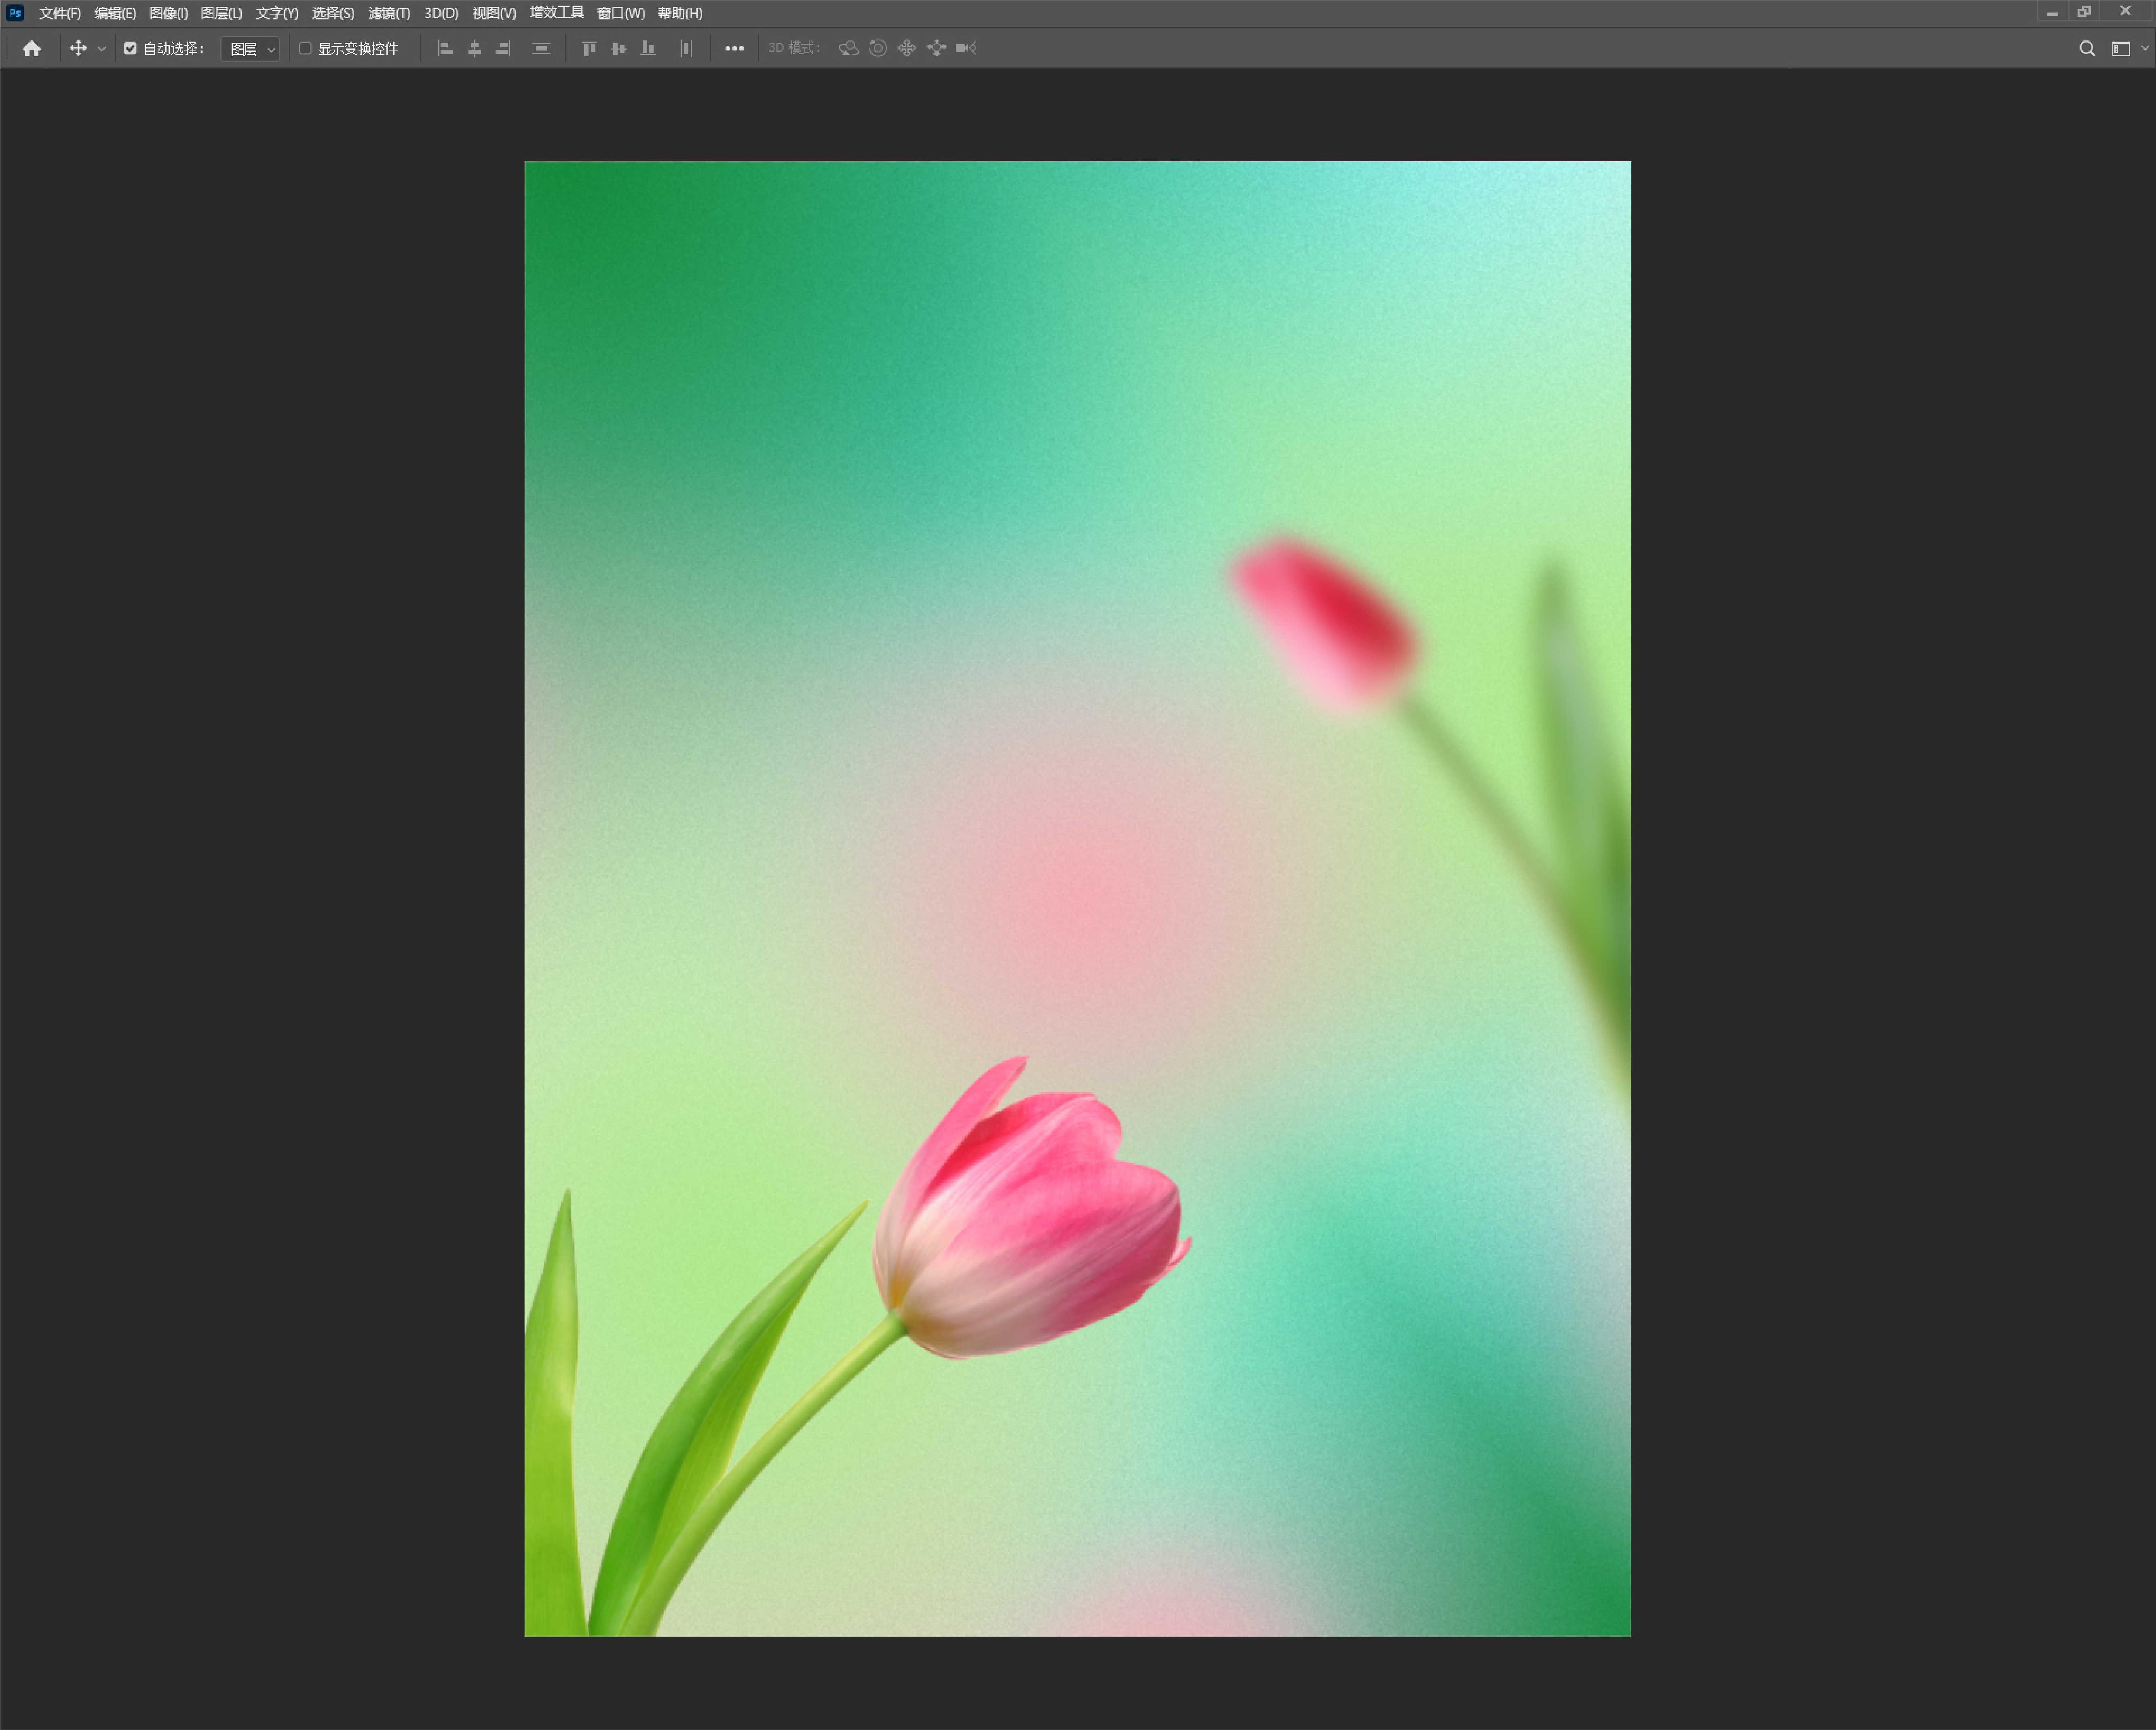Enable the 显示变换控件 checkbox
The height and width of the screenshot is (1730, 2156).
pyautogui.click(x=305, y=48)
